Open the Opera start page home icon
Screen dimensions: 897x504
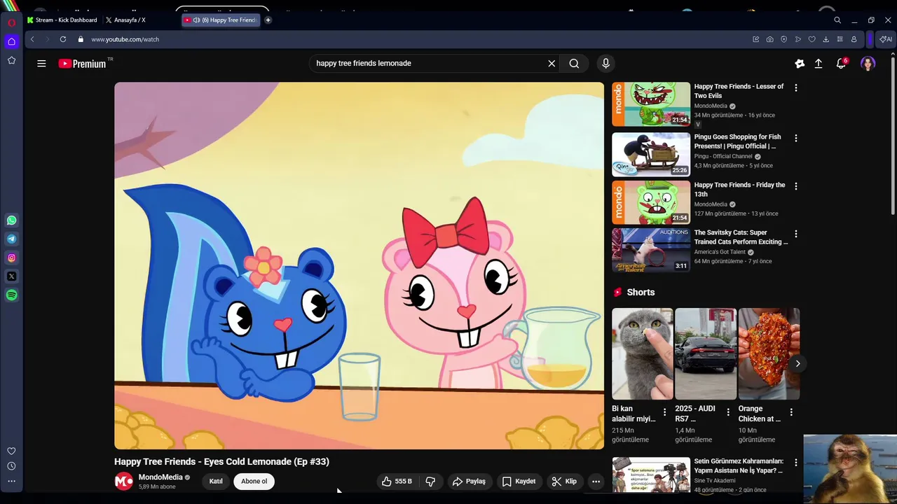(x=11, y=41)
